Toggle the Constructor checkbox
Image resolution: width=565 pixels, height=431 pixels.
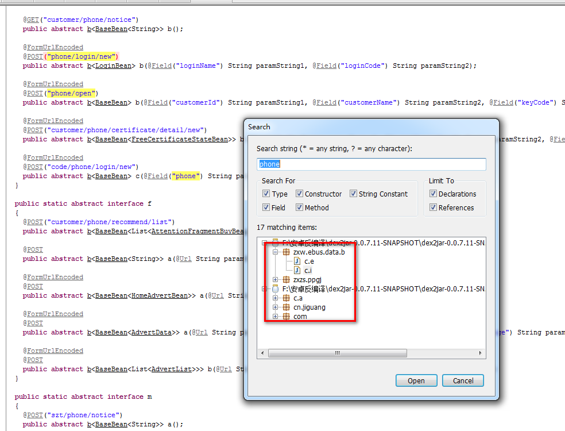(299, 194)
